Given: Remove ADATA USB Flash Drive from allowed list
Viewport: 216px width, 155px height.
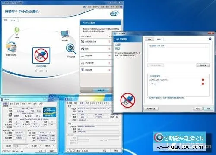Looking at the screenshot, I should 203,80.
